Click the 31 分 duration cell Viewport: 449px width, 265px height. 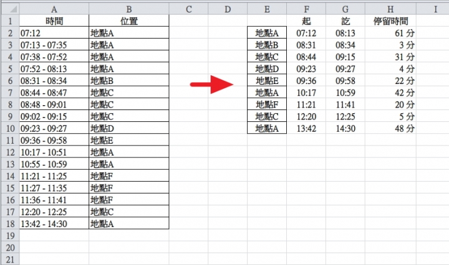click(390, 57)
